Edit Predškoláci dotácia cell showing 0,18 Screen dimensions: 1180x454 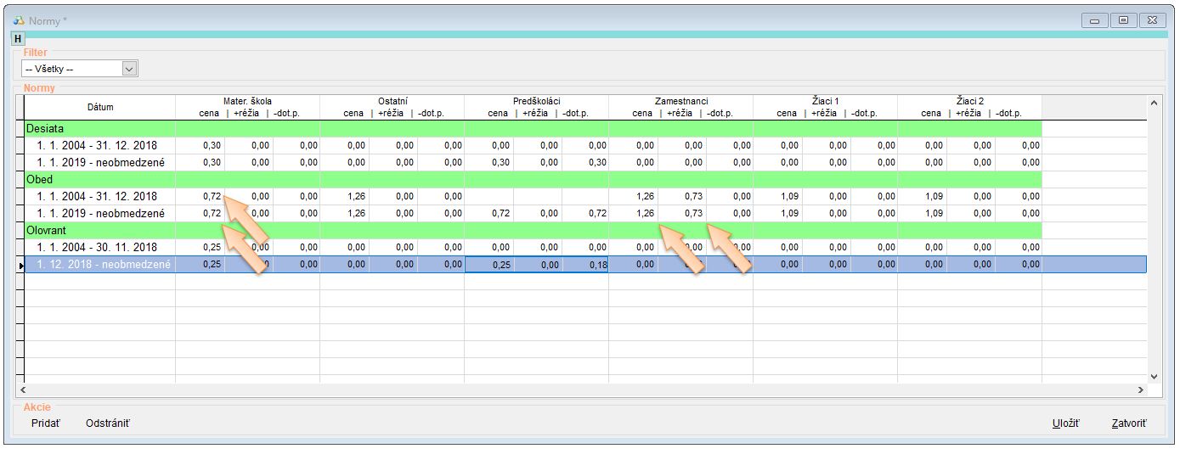pyautogui.click(x=584, y=265)
